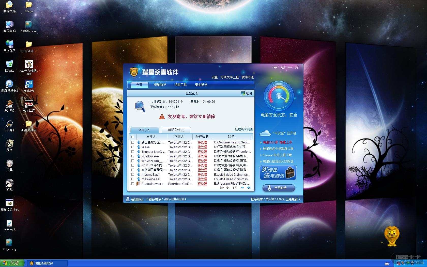The height and width of the screenshot is (267, 427).
Task: Open the 在线服务 online service link
Action: pos(137,199)
